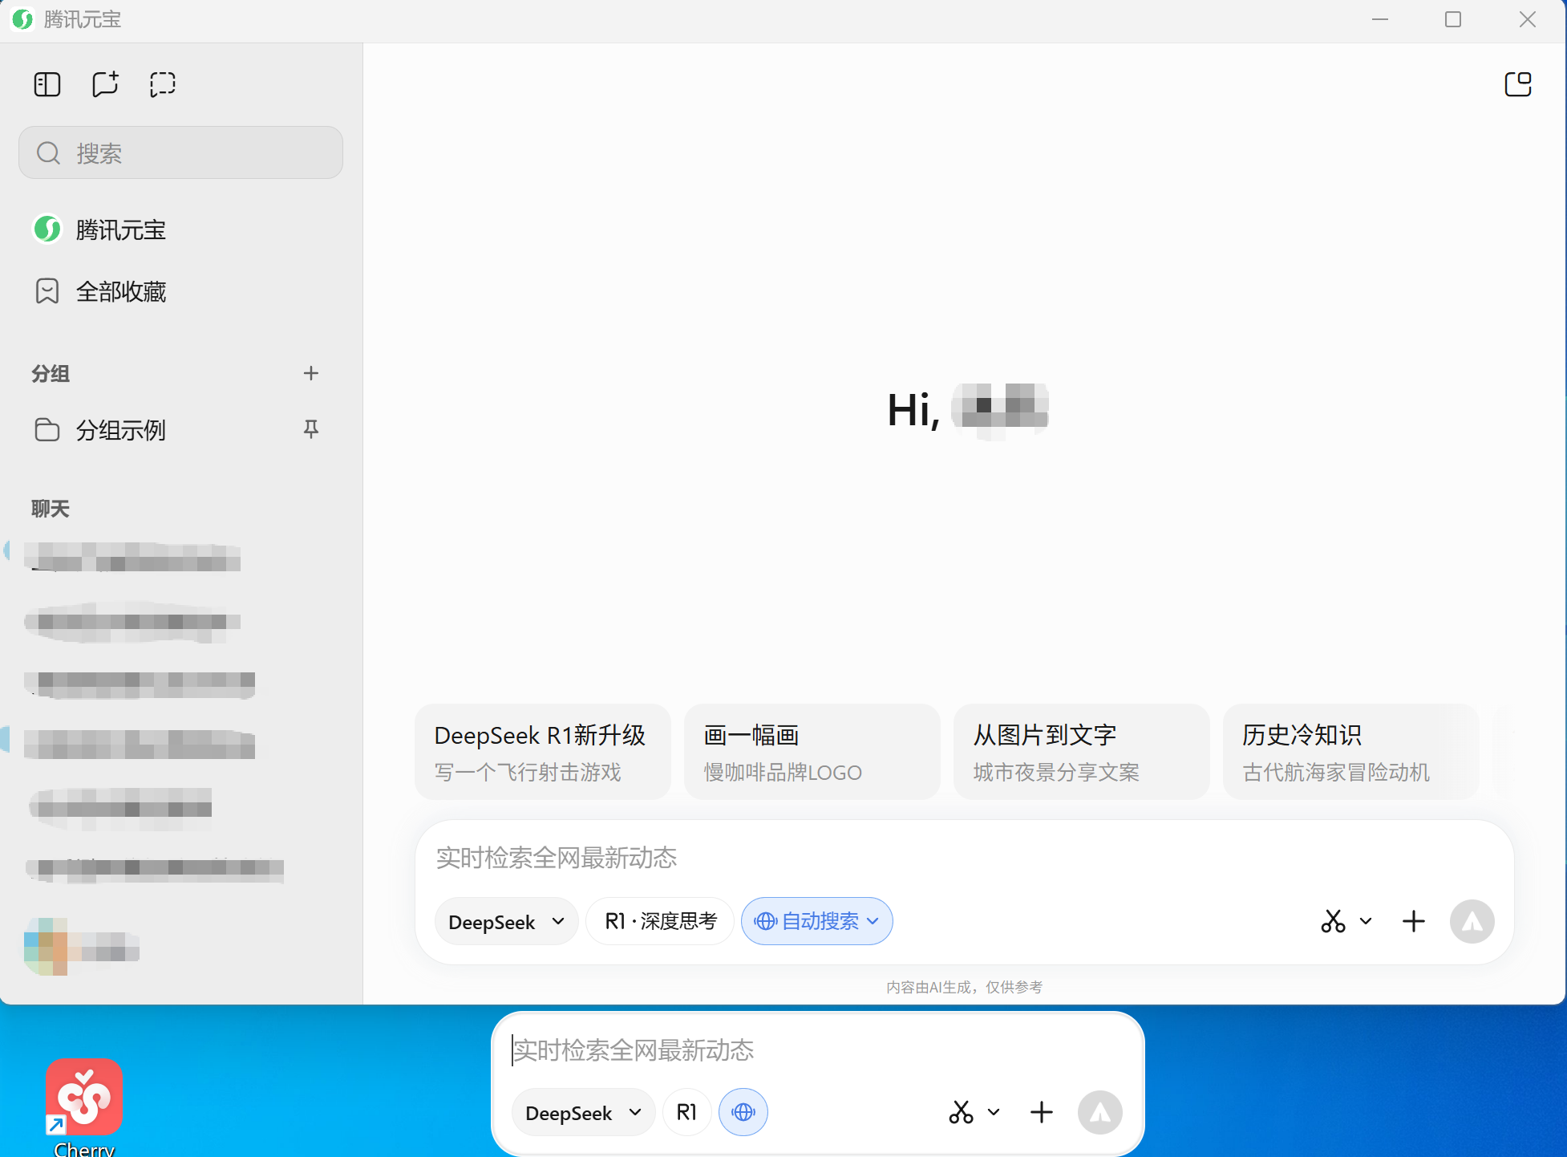The height and width of the screenshot is (1157, 1567).
Task: Select the 画一幅画 suggestion card
Action: 812,752
